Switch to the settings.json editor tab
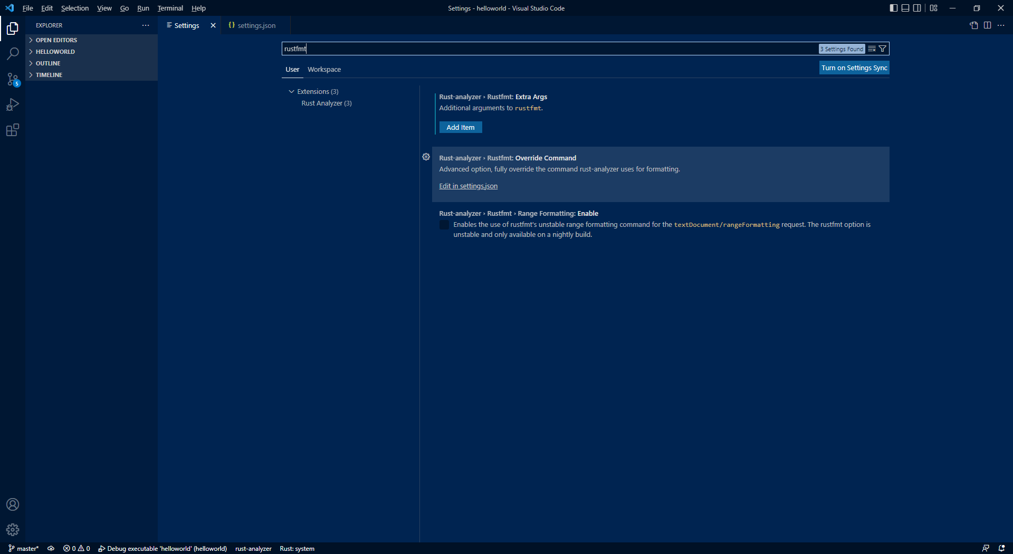Screen dimensions: 1013x554 click(x=256, y=25)
